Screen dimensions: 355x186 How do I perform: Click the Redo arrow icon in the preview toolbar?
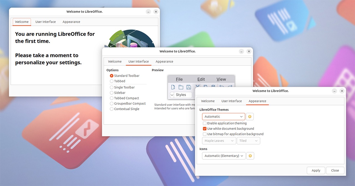click(230, 87)
